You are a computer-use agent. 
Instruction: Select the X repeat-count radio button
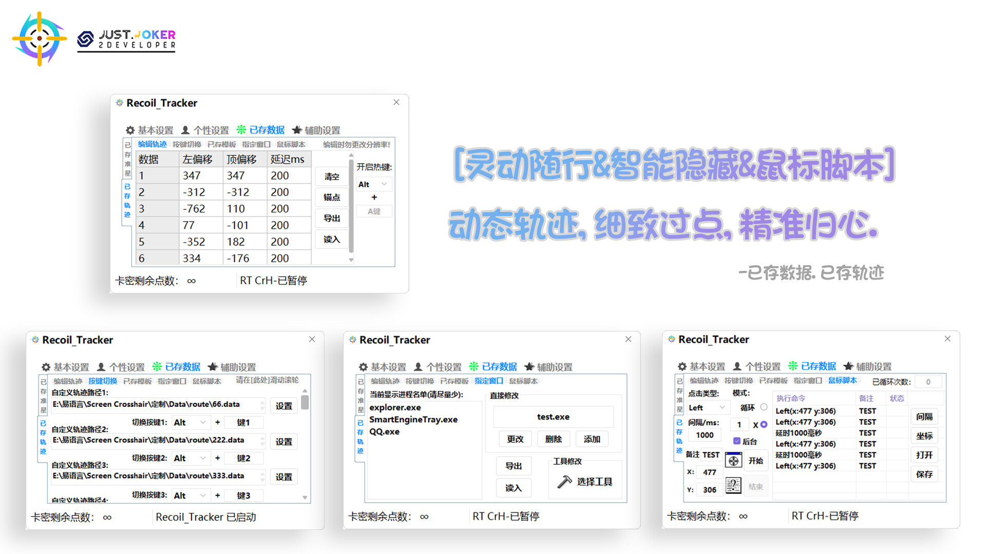click(764, 424)
